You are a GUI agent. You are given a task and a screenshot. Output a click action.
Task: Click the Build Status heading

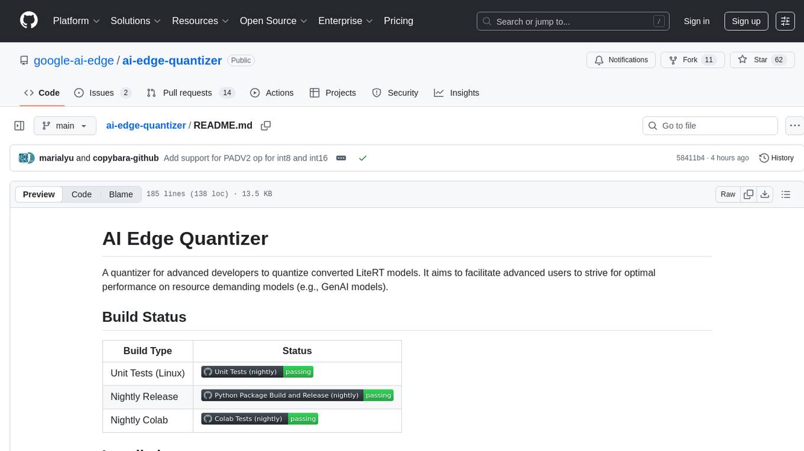click(144, 317)
